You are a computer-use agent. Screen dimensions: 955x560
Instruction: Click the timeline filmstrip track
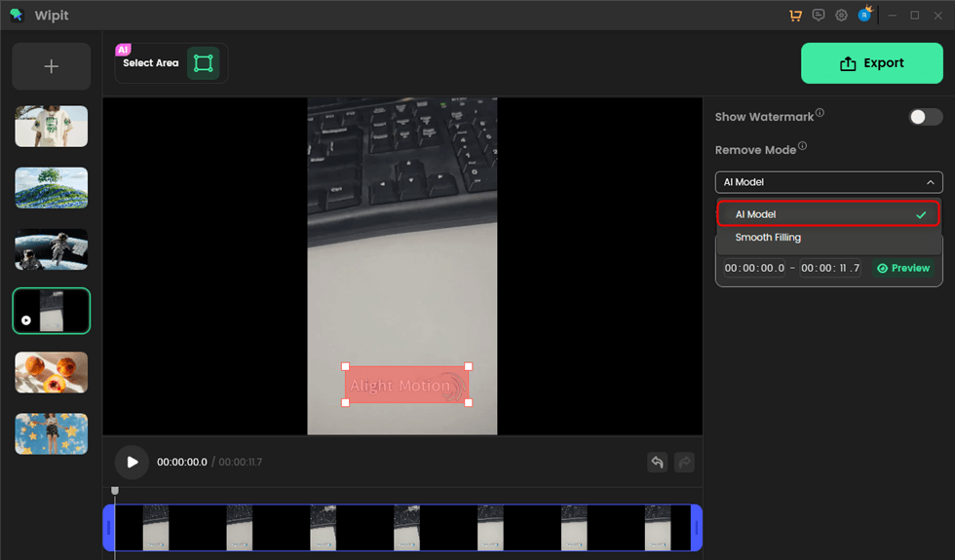point(402,528)
